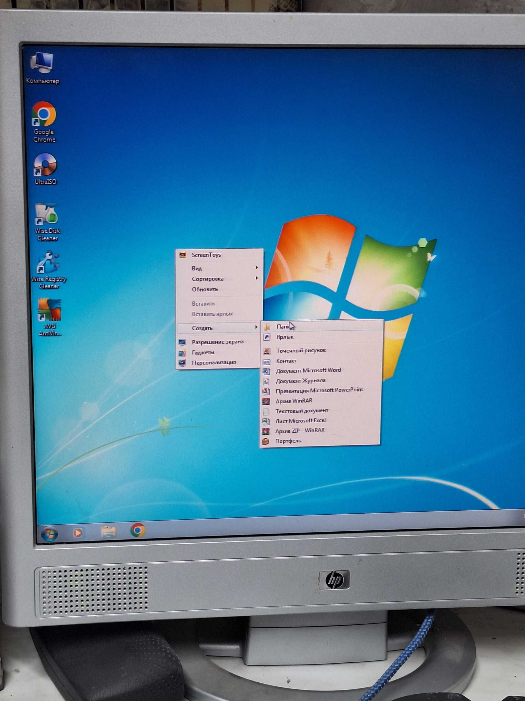This screenshot has width=525, height=701.
Task: Click the Ярлык shortcut arrow icon
Action: click(267, 337)
